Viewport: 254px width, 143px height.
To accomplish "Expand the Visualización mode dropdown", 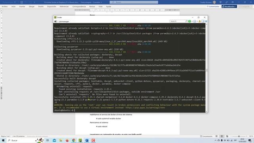I will 229,6.
